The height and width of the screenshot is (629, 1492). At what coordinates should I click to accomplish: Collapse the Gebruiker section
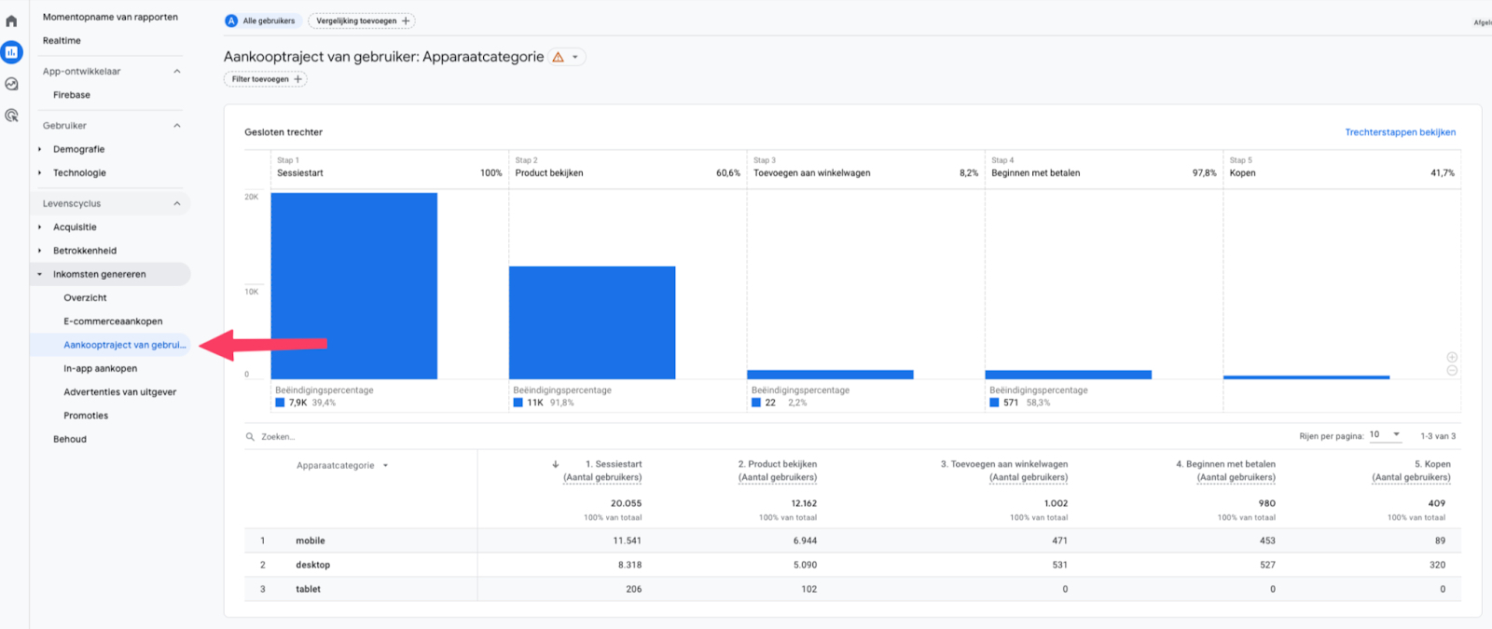click(177, 126)
